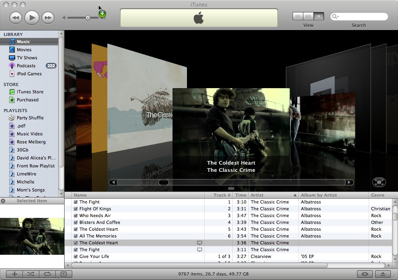The width and height of the screenshot is (398, 280).
Task: Uncheck Flight Of Kings checkbox
Action: coord(76,209)
